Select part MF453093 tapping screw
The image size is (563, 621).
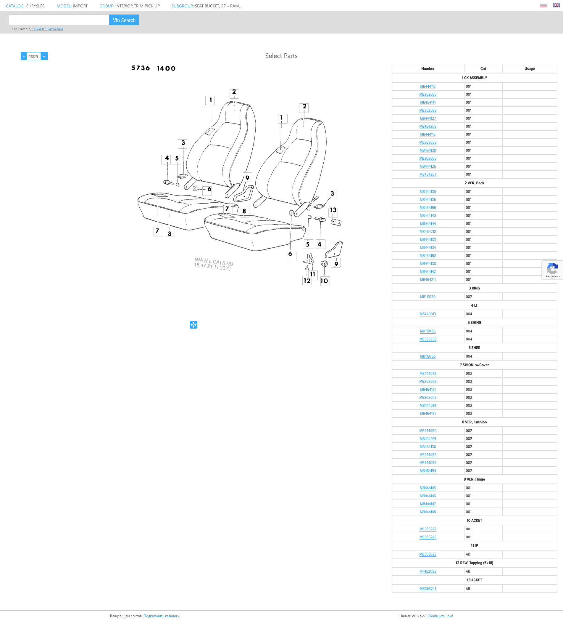click(428, 572)
